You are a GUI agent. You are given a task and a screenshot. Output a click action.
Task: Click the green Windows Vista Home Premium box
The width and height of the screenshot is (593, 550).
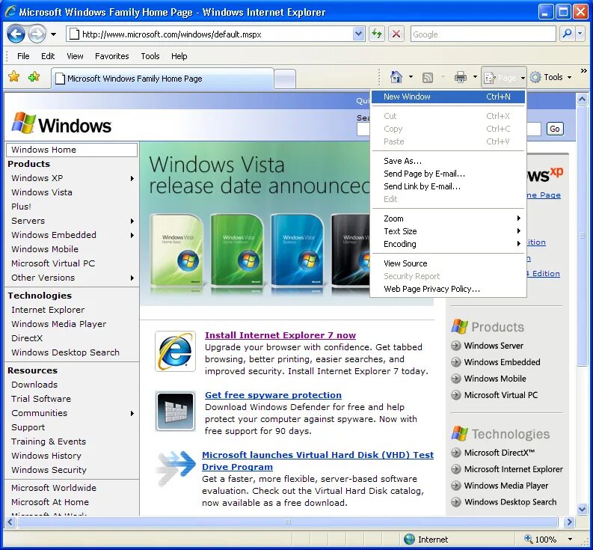pos(237,252)
